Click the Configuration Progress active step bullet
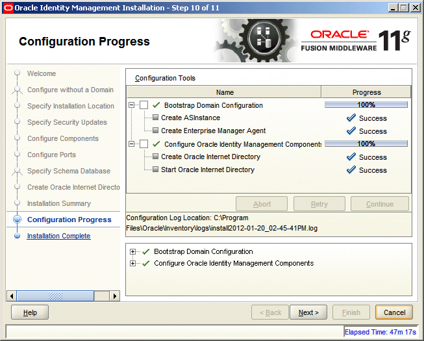 18,220
